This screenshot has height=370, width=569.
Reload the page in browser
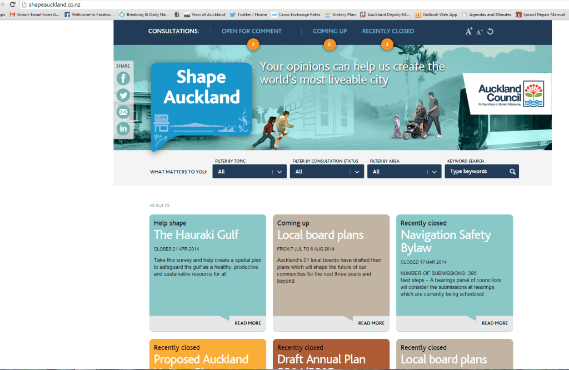[12, 4]
